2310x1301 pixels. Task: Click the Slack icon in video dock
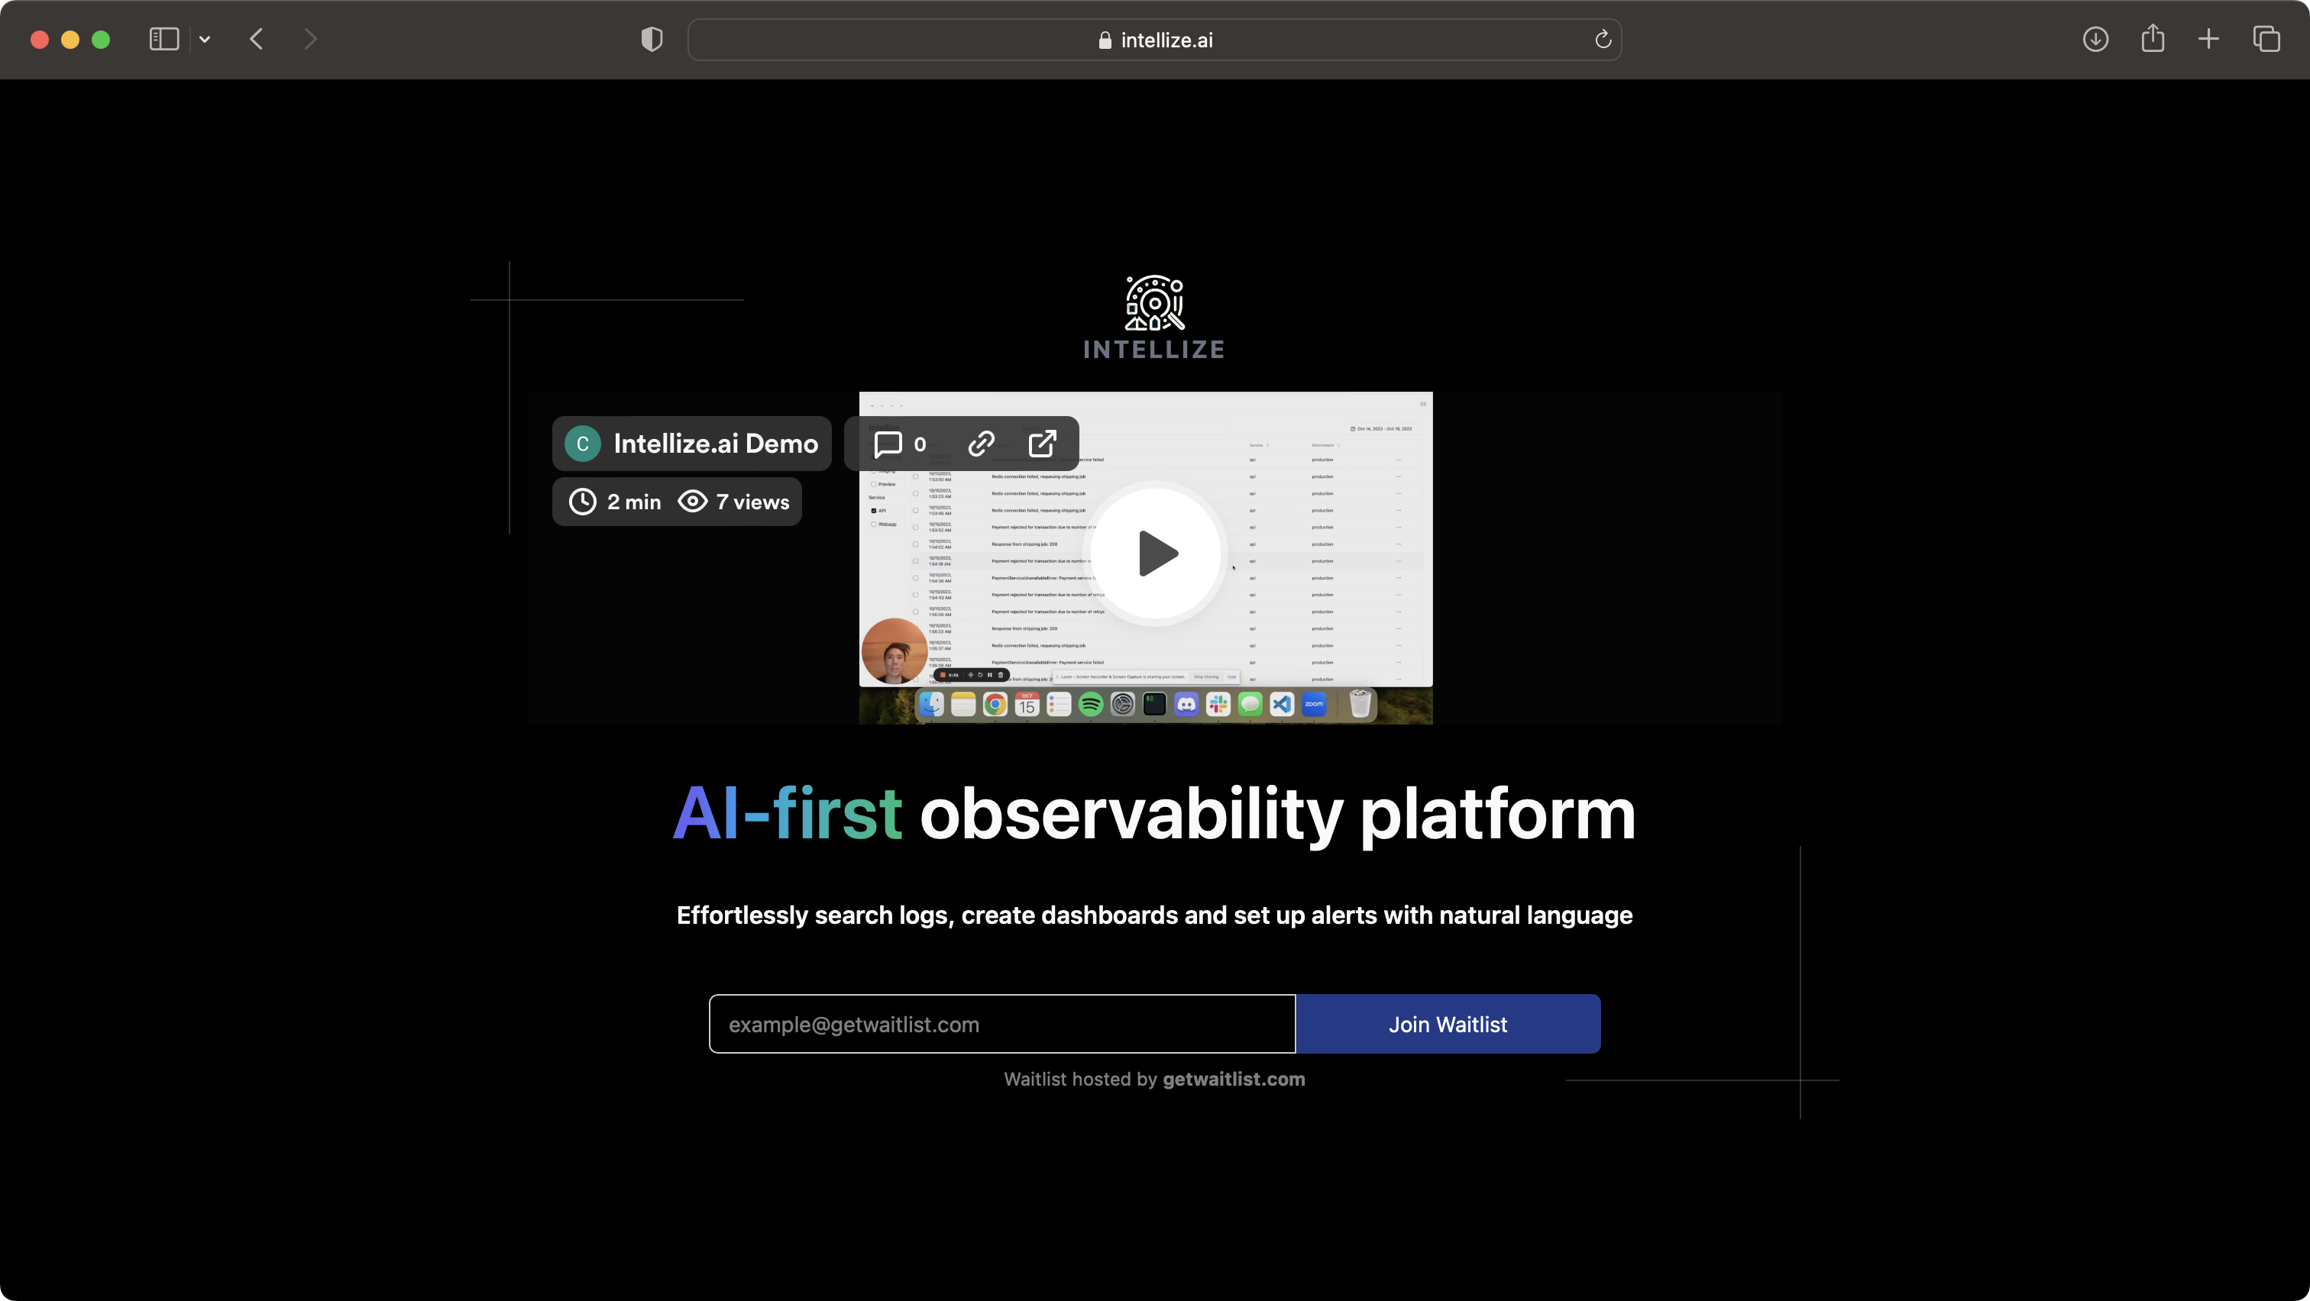pyautogui.click(x=1218, y=705)
